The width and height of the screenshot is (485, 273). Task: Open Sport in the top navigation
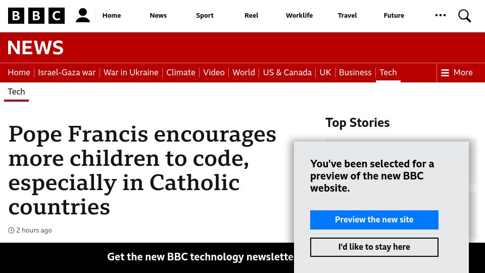[205, 16]
